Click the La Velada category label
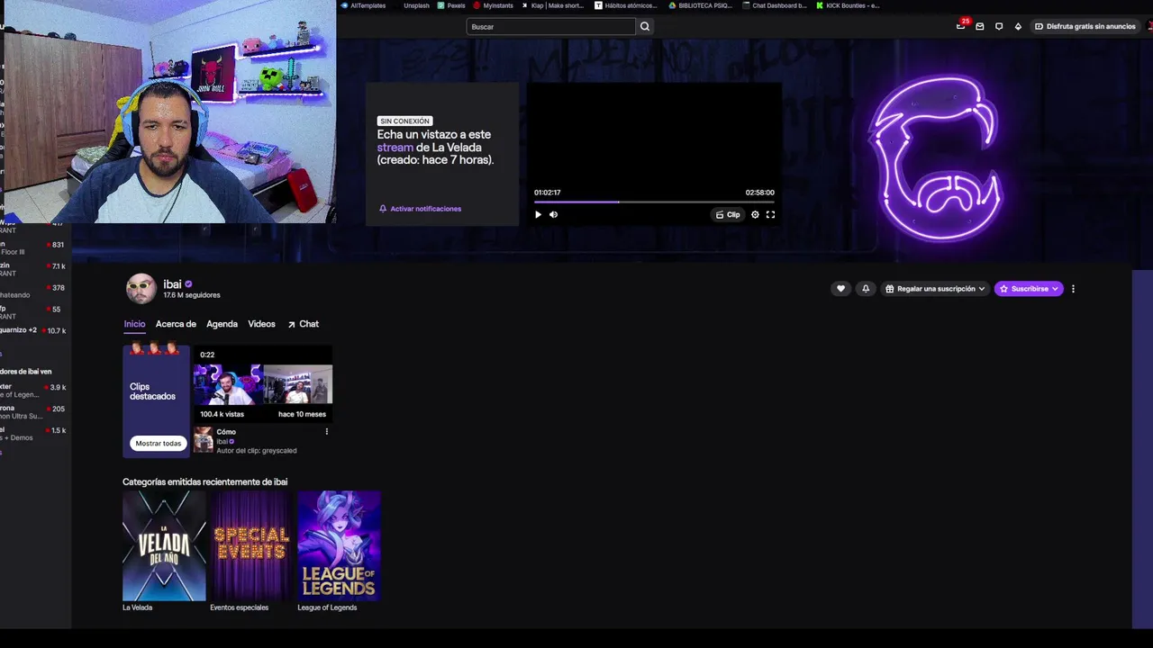The image size is (1153, 648). pos(137,607)
